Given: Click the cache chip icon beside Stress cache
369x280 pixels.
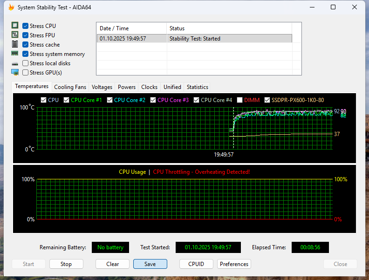Looking at the screenshot, I should (x=15, y=44).
